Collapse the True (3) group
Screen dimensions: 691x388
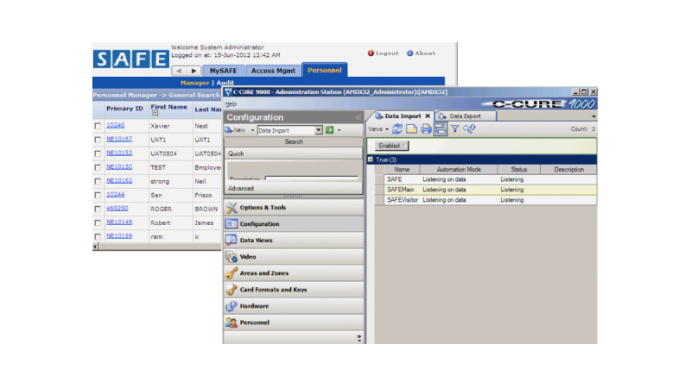(371, 160)
